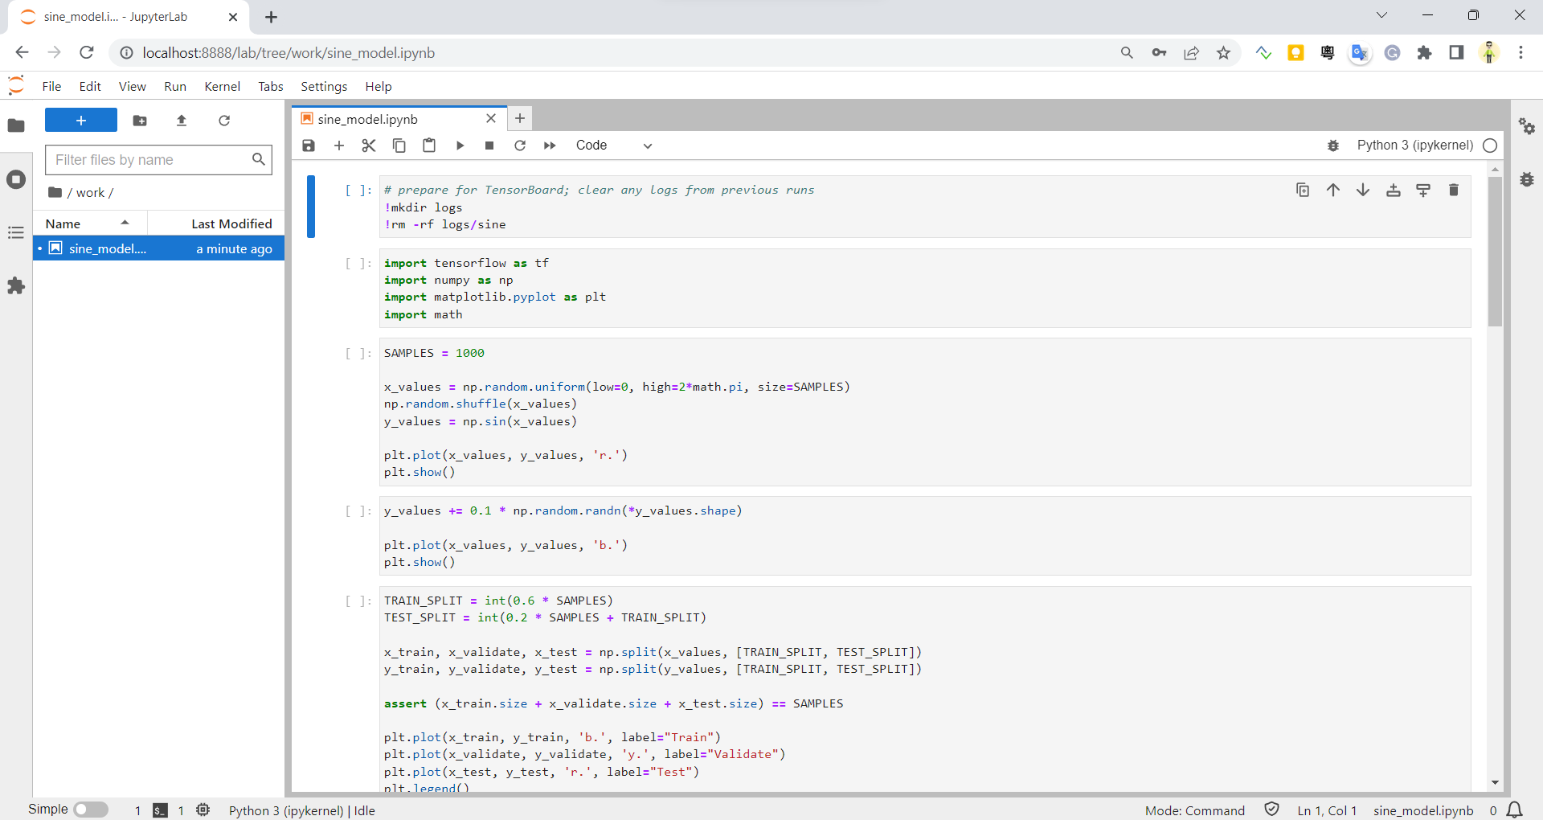The height and width of the screenshot is (820, 1543).
Task: Open the Kernel menu
Action: [x=223, y=86]
